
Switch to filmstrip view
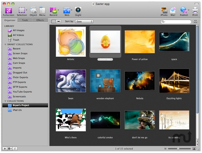pyautogui.click(x=58, y=22)
